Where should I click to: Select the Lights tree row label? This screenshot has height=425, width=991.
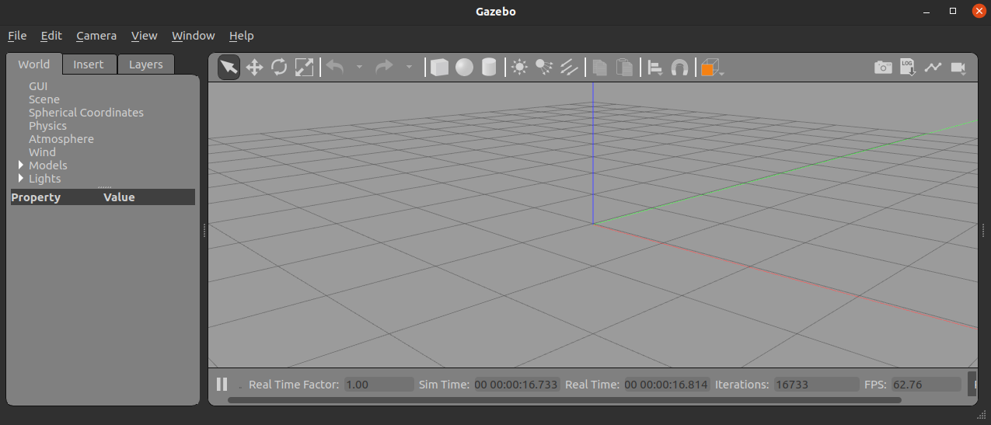[x=44, y=179]
